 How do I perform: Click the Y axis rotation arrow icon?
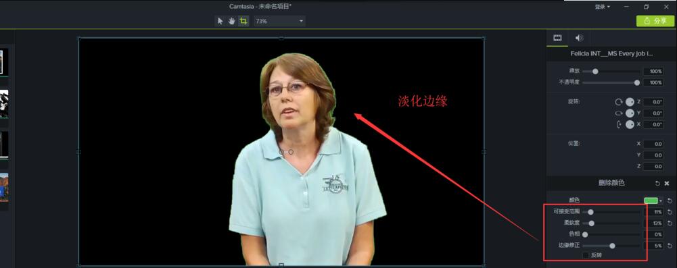pyautogui.click(x=619, y=113)
